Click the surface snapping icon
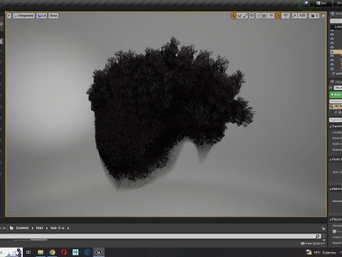Screen dimensions: 342x257 tap(258, 16)
